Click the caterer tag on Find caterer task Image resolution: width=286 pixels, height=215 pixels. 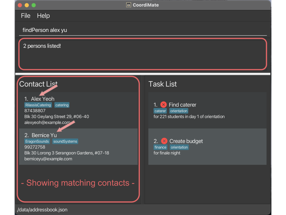pyautogui.click(x=160, y=111)
